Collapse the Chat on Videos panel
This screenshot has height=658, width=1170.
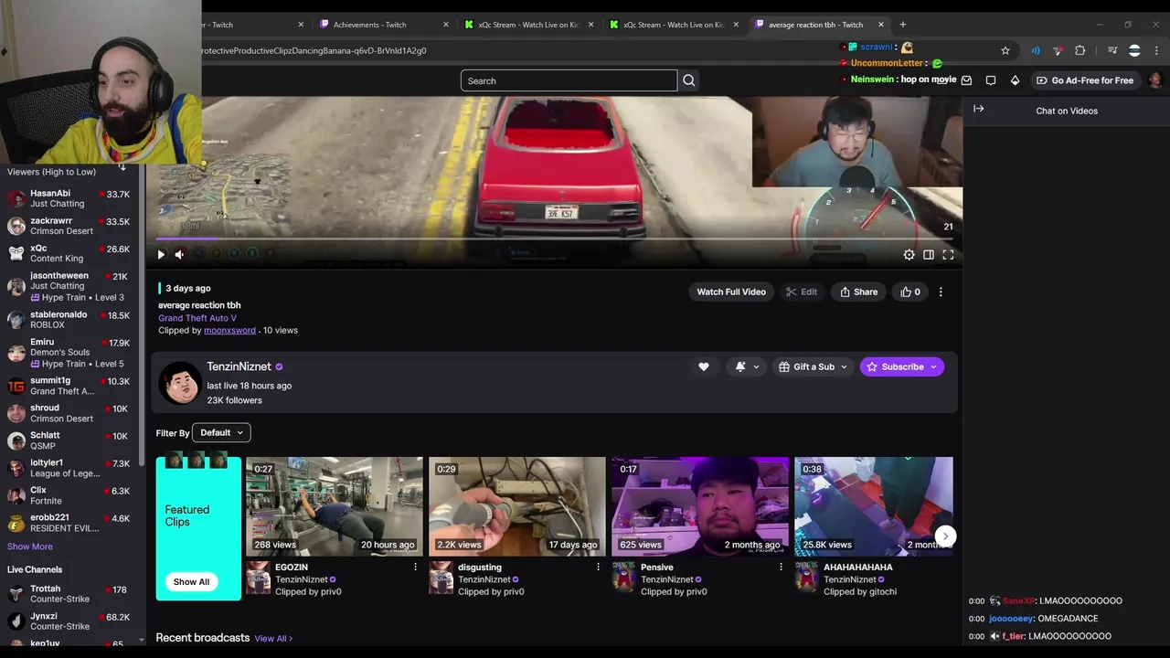pyautogui.click(x=979, y=110)
